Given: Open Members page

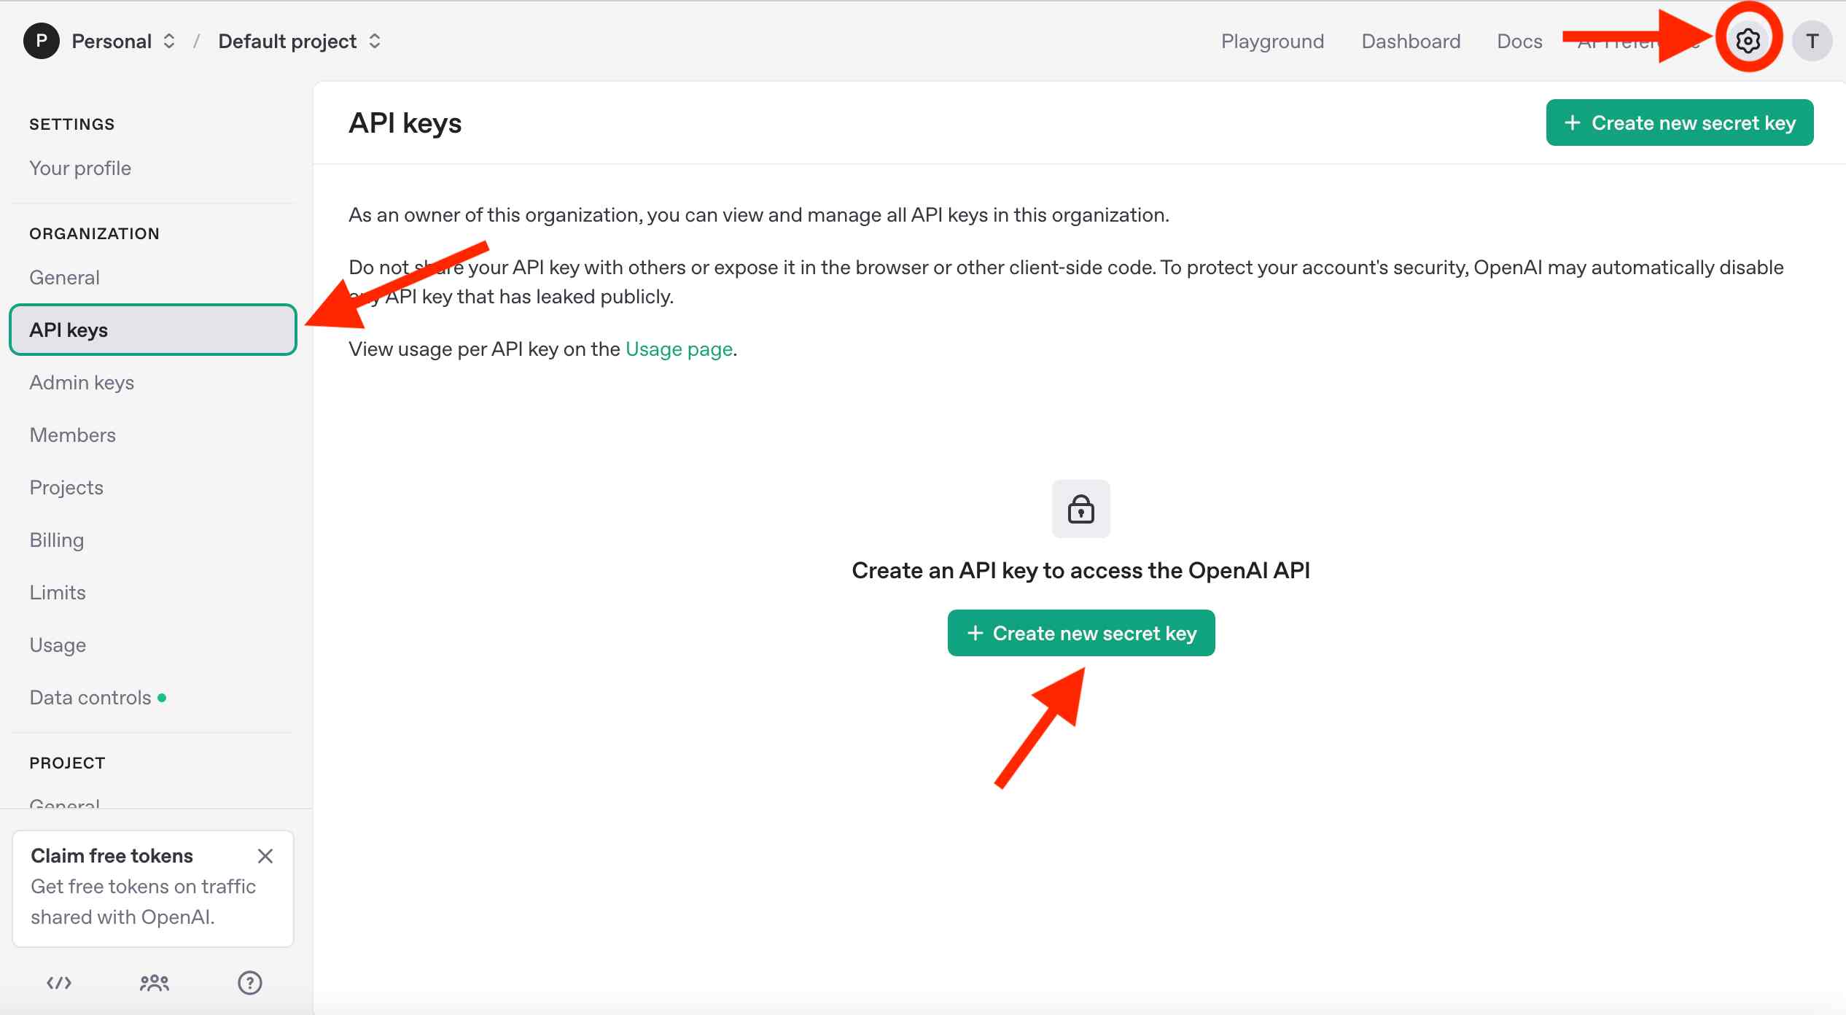Looking at the screenshot, I should [73, 435].
